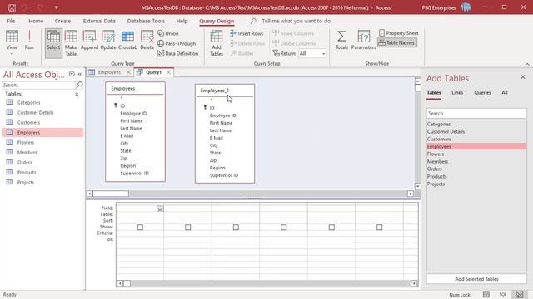Click the Add Selected Tables button
The width and height of the screenshot is (533, 299).
pyautogui.click(x=476, y=279)
